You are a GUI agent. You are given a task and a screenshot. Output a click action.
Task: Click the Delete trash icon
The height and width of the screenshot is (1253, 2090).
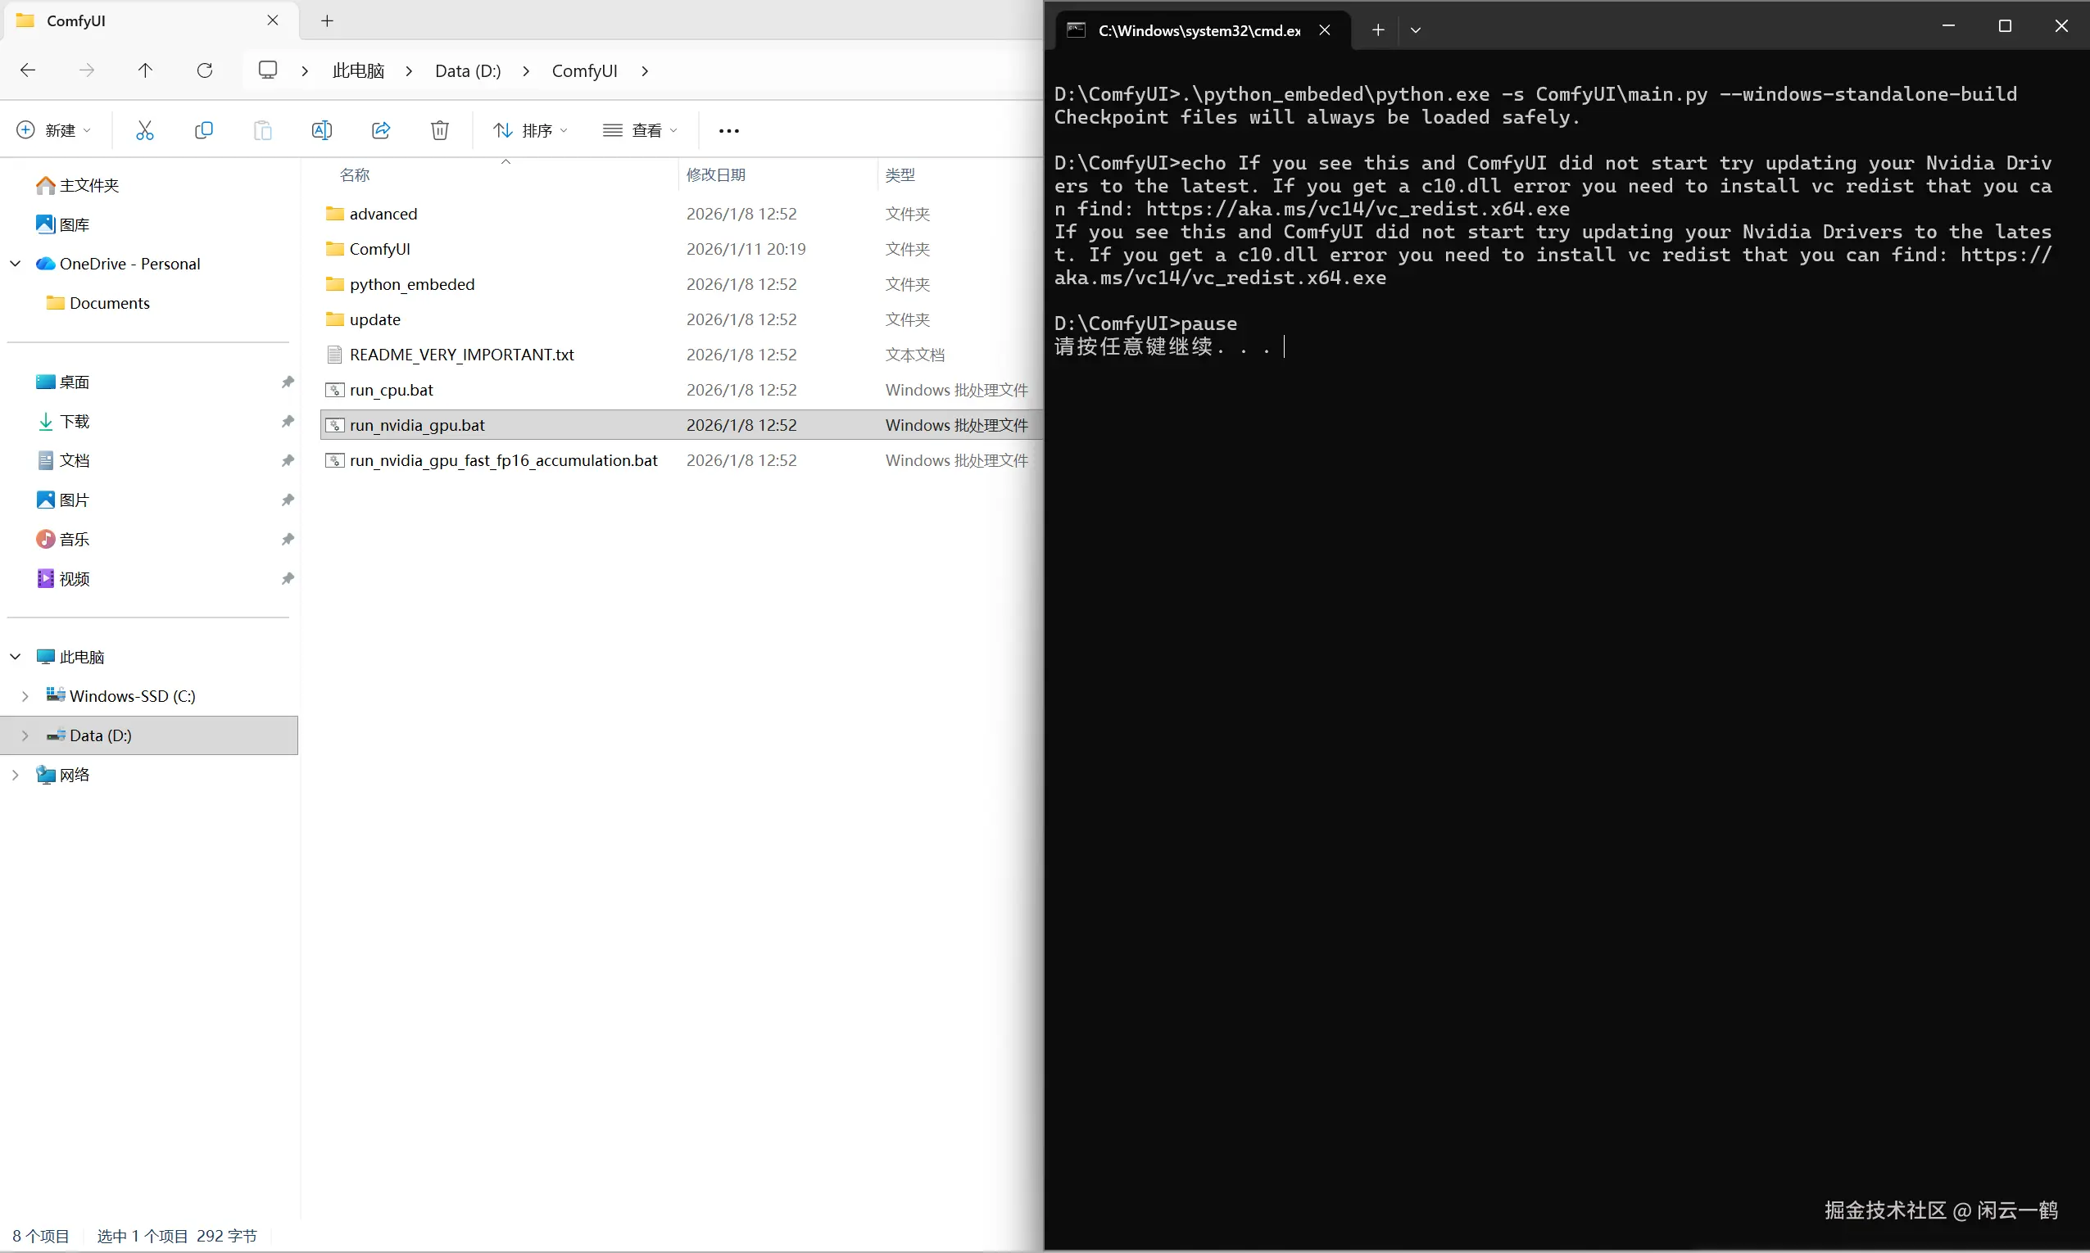[x=439, y=130]
